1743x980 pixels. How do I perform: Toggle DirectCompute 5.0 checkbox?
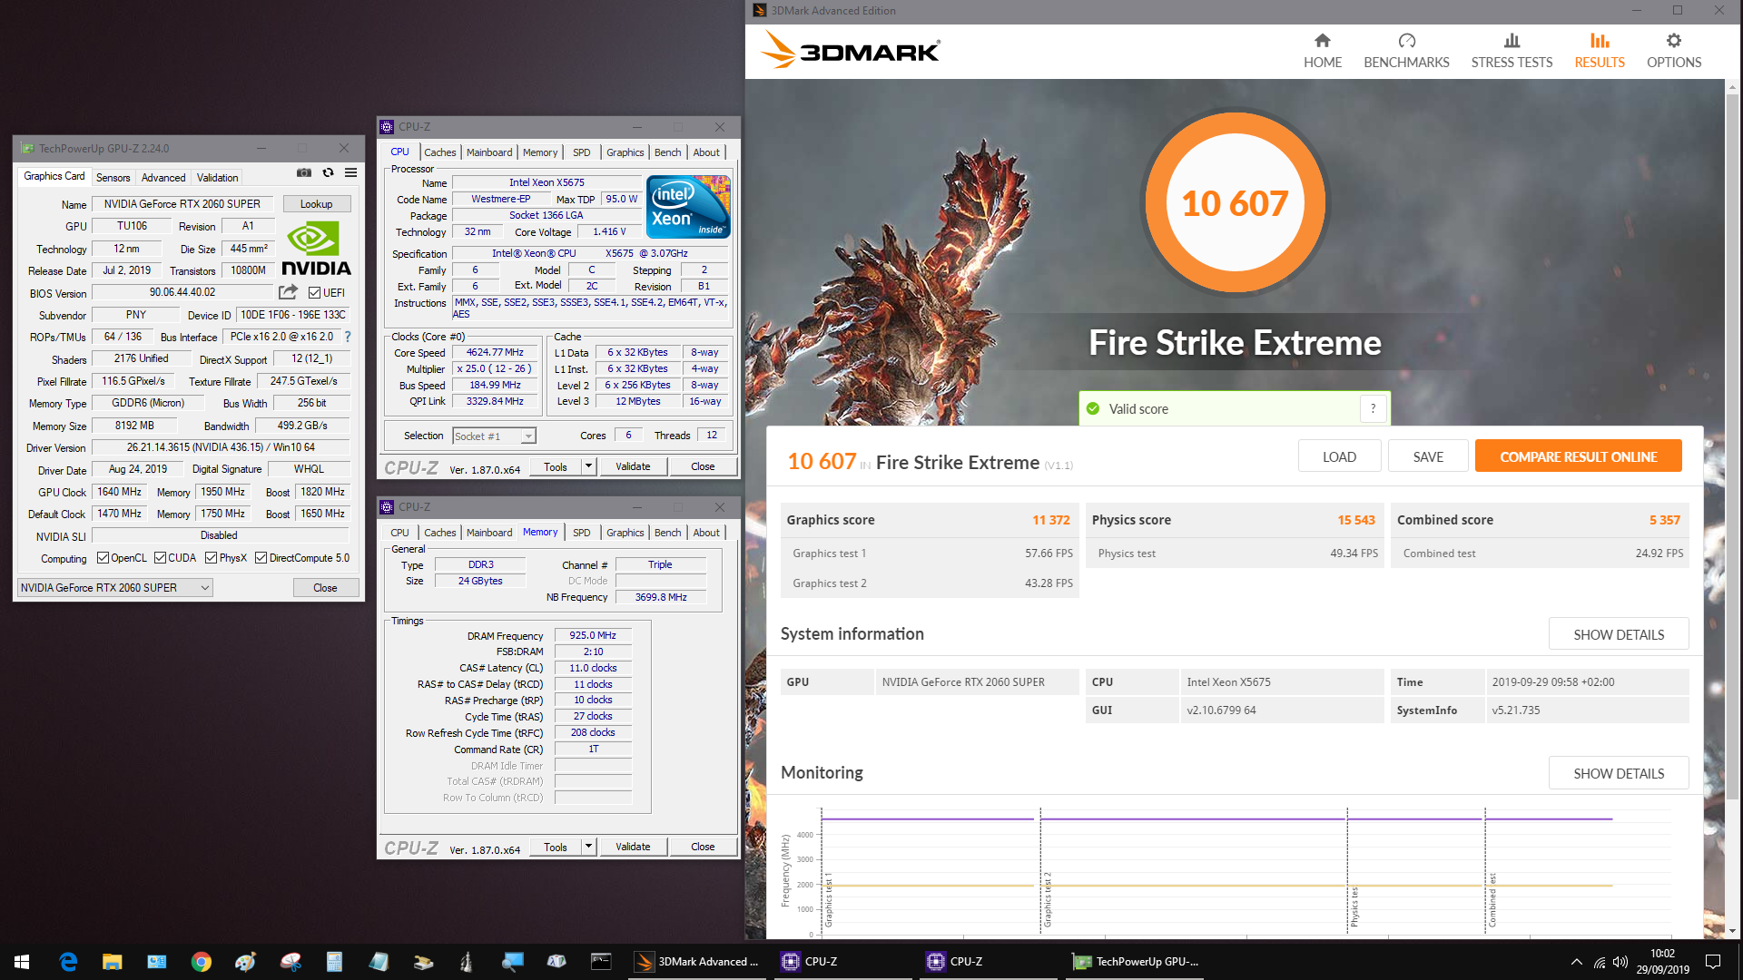(x=261, y=558)
